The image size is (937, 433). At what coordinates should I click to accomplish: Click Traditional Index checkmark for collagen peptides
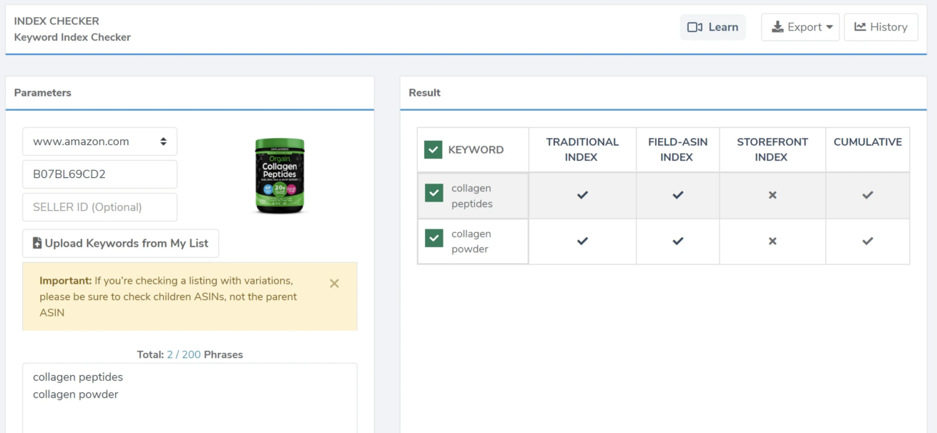pos(582,195)
